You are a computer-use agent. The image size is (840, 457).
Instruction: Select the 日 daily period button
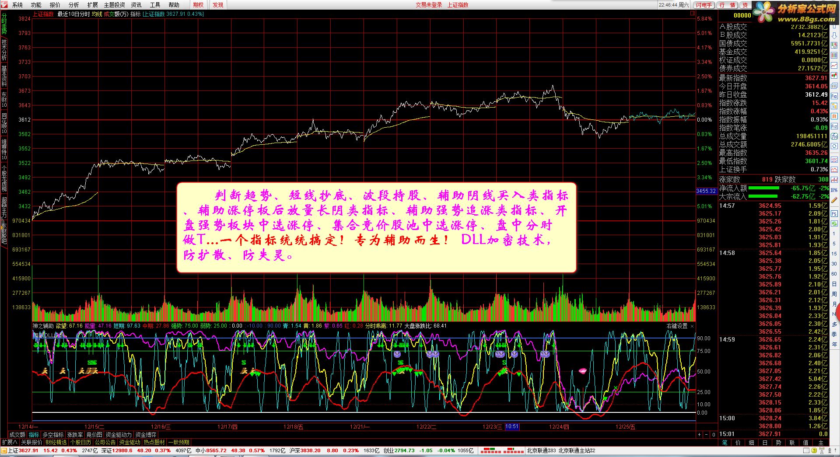click(x=834, y=284)
